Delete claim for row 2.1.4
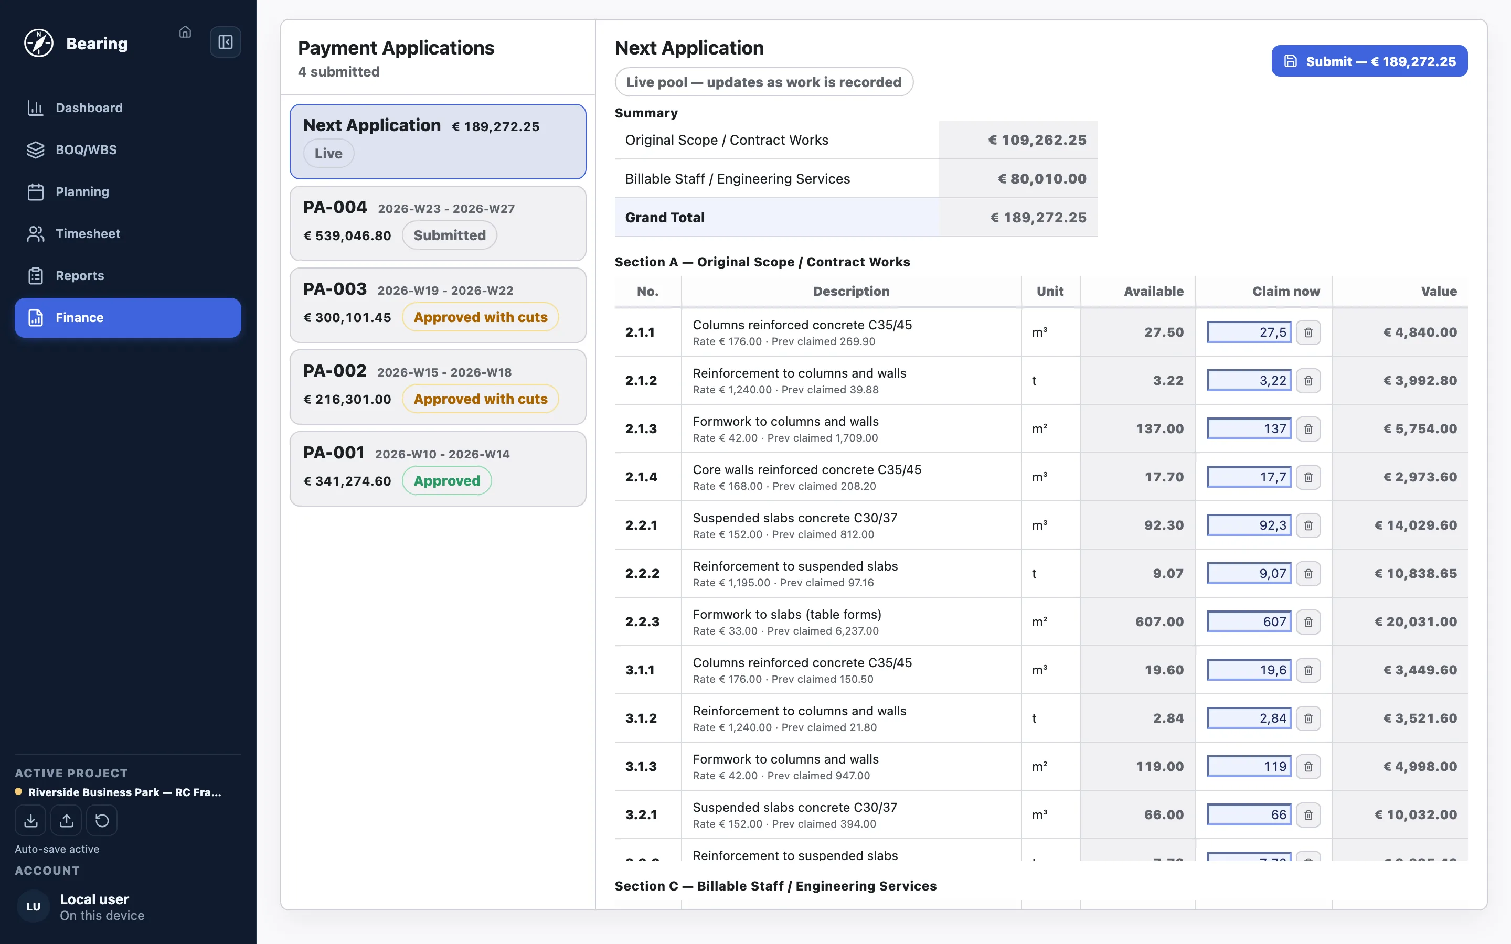 tap(1308, 477)
